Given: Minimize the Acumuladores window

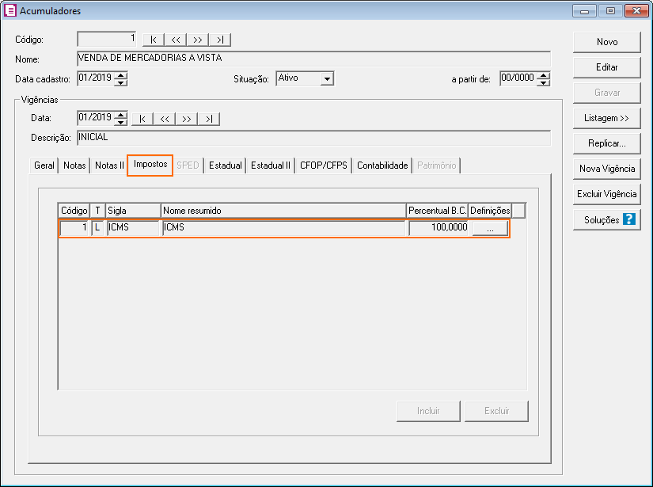Looking at the screenshot, I should 584,11.
